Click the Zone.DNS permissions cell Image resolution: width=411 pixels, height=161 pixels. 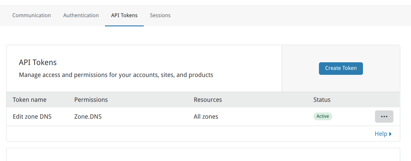[x=88, y=117]
